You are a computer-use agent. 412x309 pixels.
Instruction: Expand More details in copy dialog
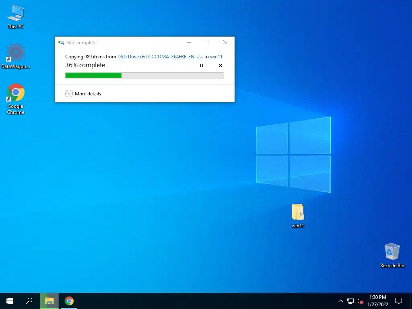coord(83,93)
